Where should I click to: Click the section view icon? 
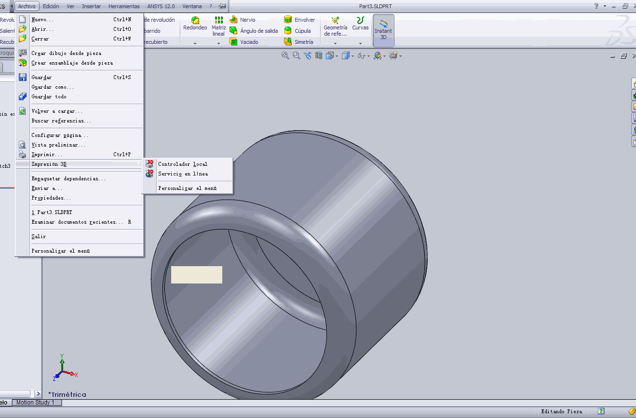click(318, 56)
